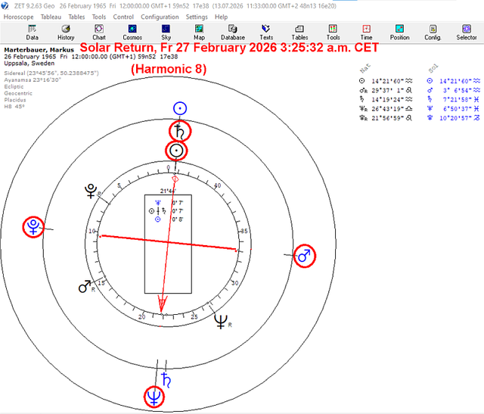
Task: Open the Tableau menu
Action: click(x=51, y=17)
